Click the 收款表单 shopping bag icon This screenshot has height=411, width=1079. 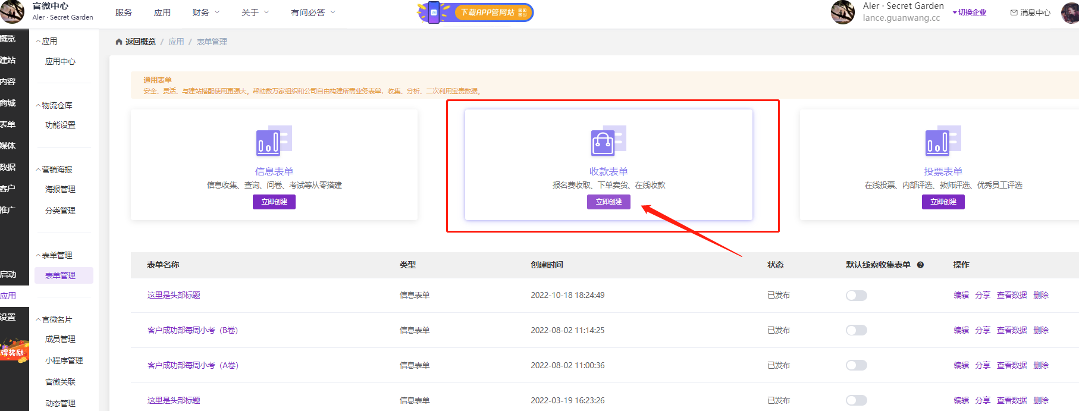click(608, 141)
